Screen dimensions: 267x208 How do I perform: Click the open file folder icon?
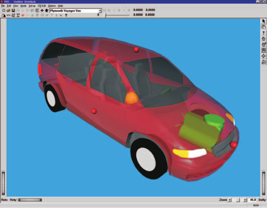tap(8, 11)
